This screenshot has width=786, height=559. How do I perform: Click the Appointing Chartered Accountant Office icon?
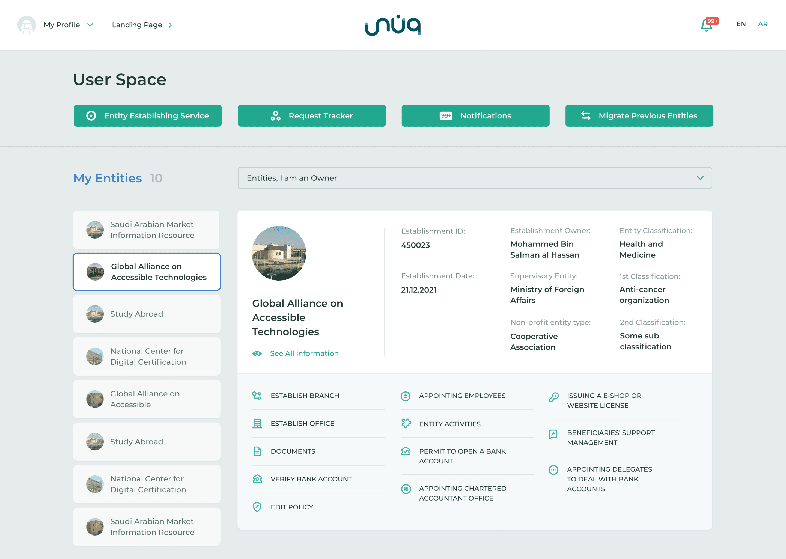tap(406, 489)
